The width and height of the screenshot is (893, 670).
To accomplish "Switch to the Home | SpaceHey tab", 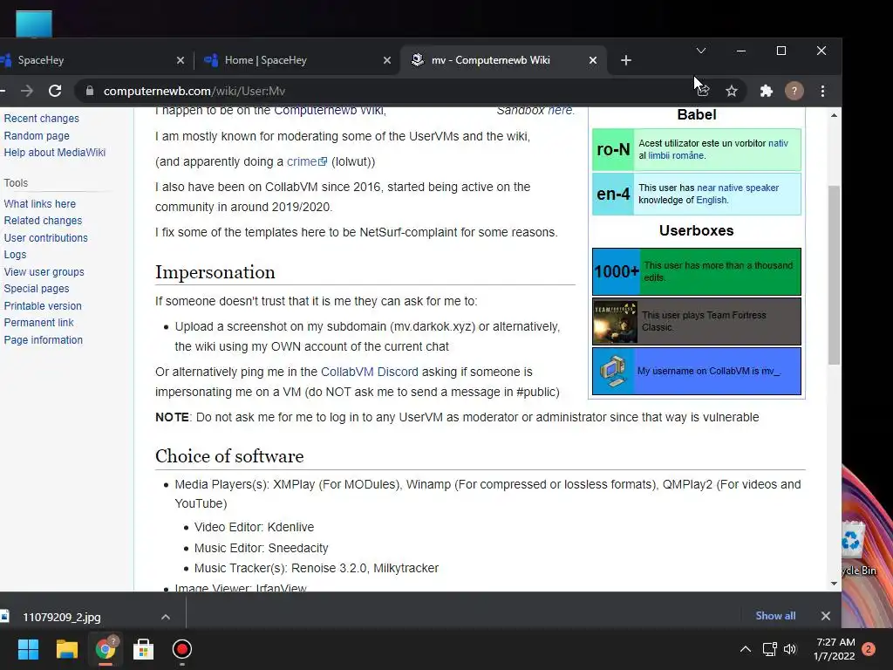I will [297, 60].
